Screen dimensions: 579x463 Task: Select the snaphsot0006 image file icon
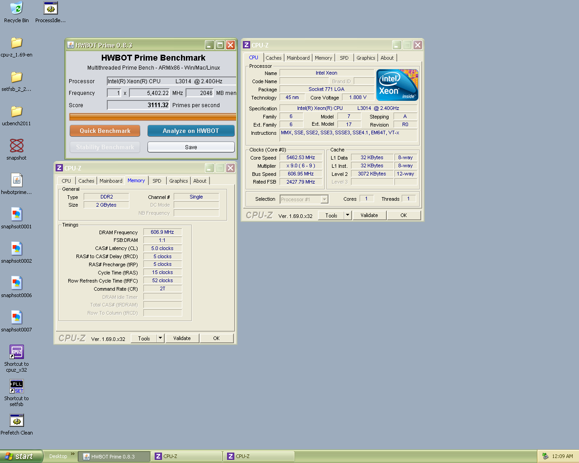(x=16, y=283)
